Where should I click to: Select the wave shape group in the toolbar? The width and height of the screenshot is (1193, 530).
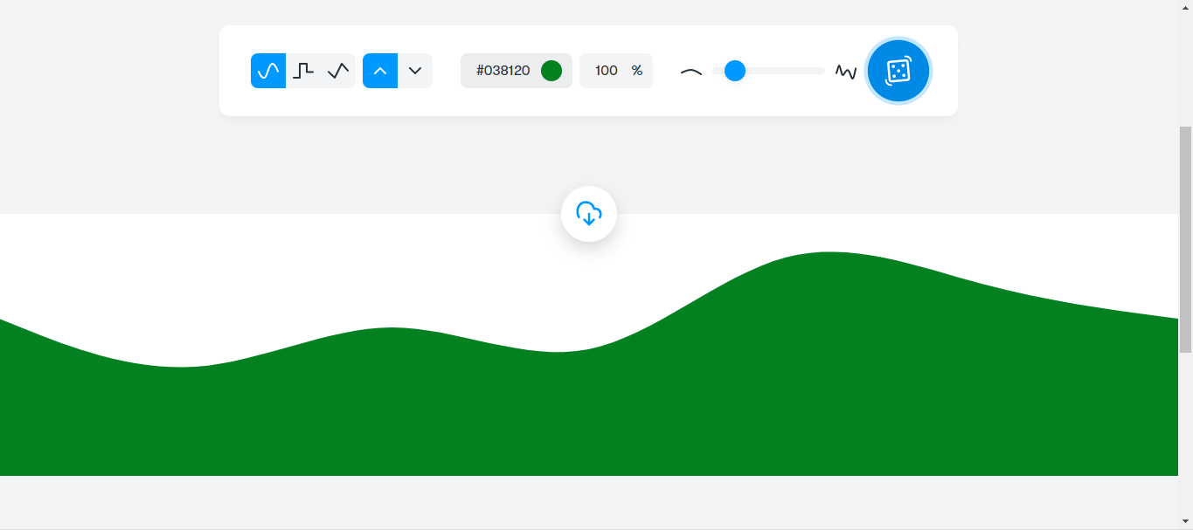(303, 71)
